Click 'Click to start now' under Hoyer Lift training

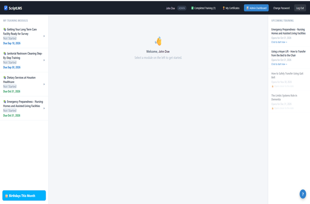pos(279,64)
